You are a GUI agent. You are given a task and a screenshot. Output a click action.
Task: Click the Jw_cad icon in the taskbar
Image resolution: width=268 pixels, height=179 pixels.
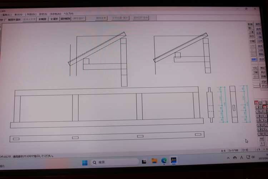[x=174, y=161]
